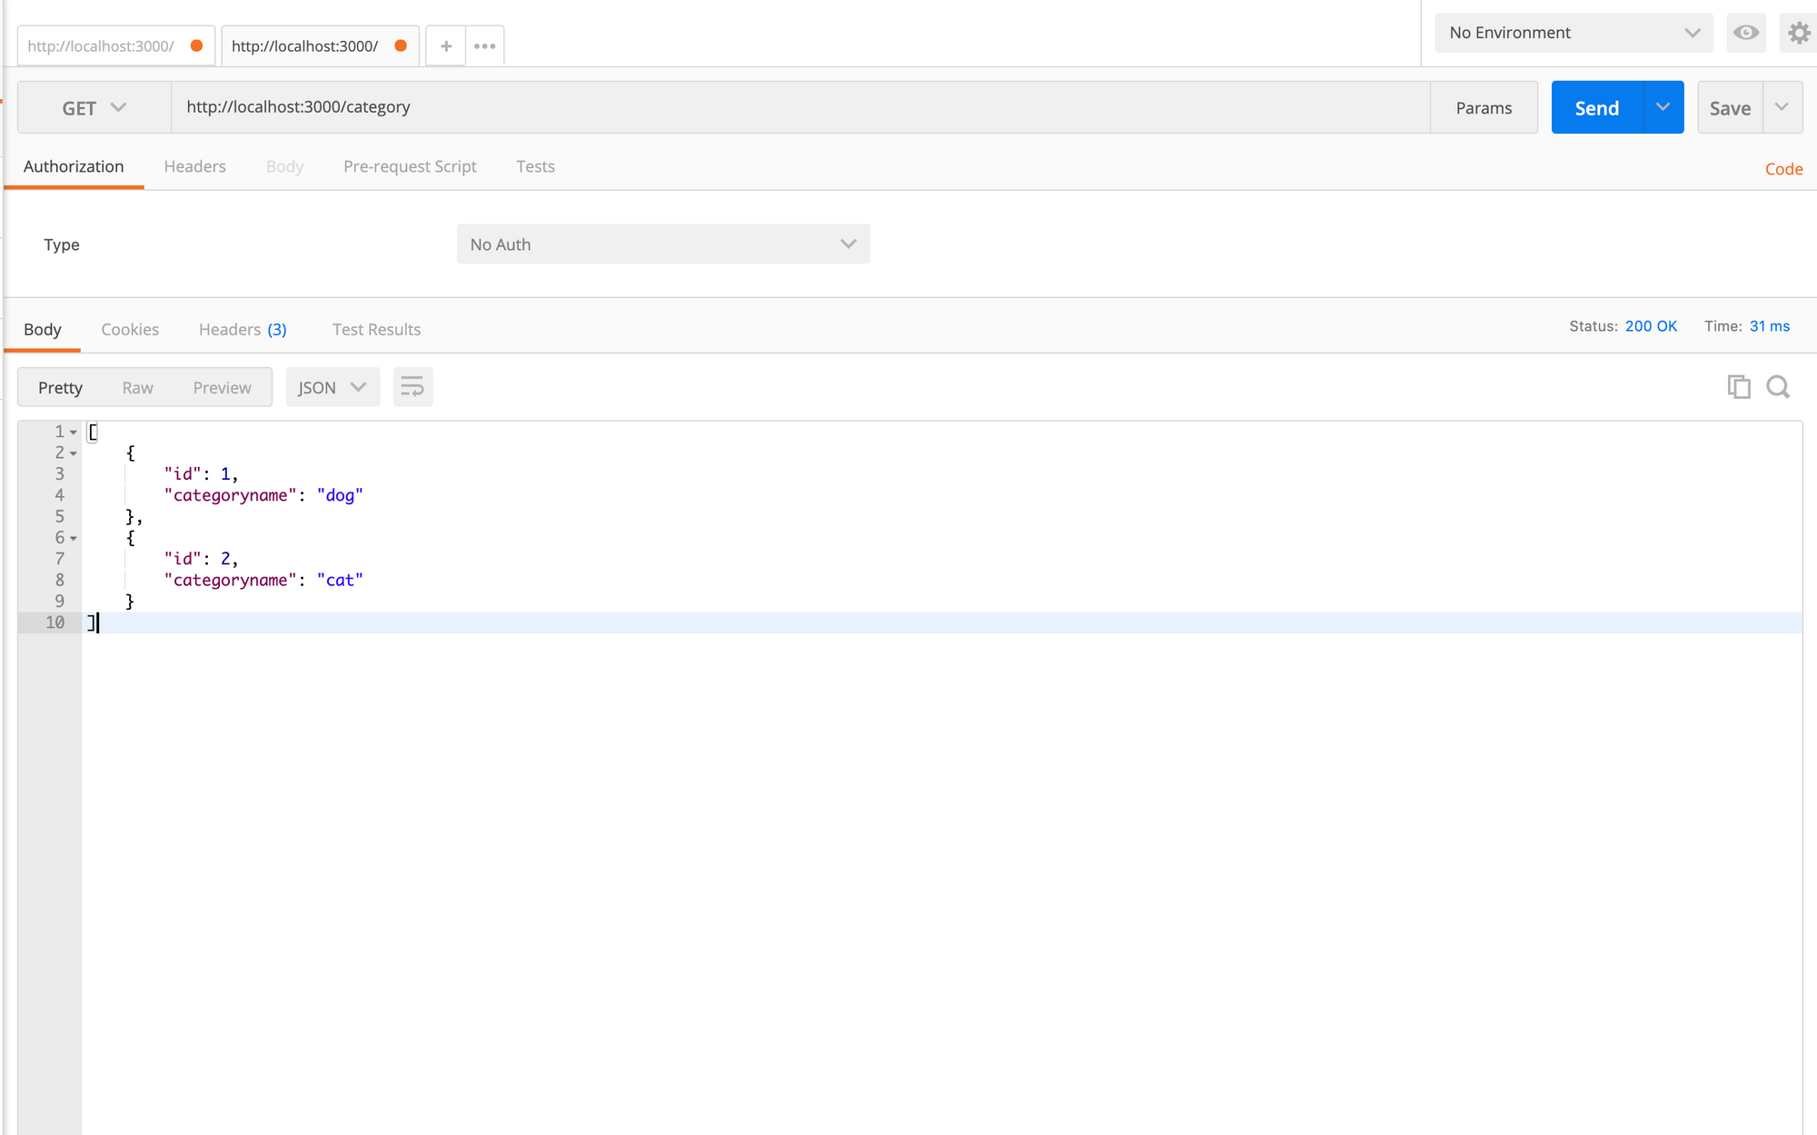Click the orange Code link
Viewport: 1817px width, 1135px height.
tap(1782, 169)
